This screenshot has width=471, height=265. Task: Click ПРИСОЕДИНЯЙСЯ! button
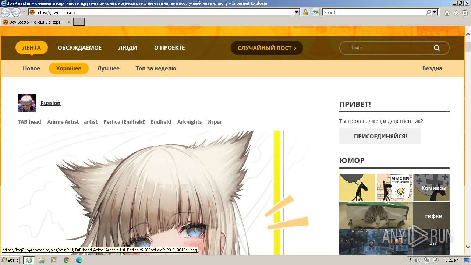click(380, 137)
